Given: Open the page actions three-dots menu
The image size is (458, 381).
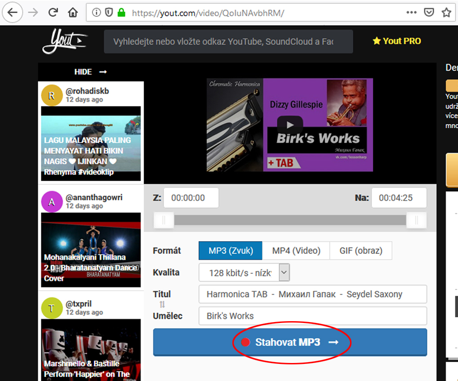Looking at the screenshot, I should point(411,13).
